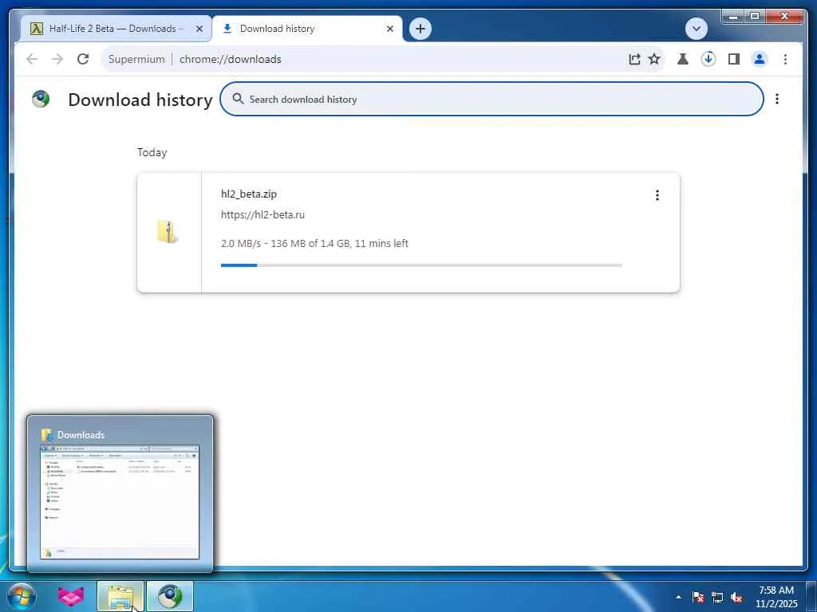The image size is (817, 612).
Task: Open the clock showing 7:58 AM
Action: click(x=776, y=597)
